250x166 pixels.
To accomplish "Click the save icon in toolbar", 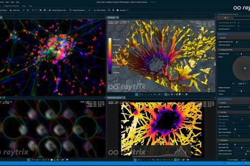I will coord(40,10).
